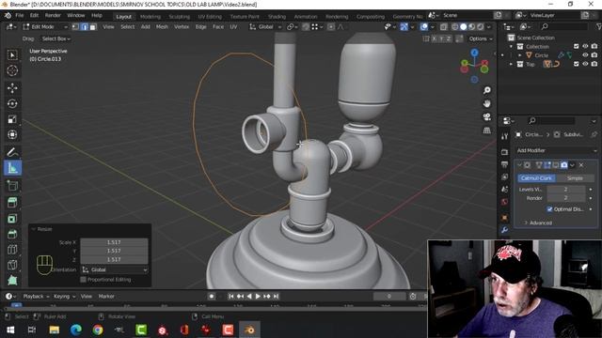The height and width of the screenshot is (338, 602).
Task: Activate the Move tool
Action: pyautogui.click(x=12, y=88)
